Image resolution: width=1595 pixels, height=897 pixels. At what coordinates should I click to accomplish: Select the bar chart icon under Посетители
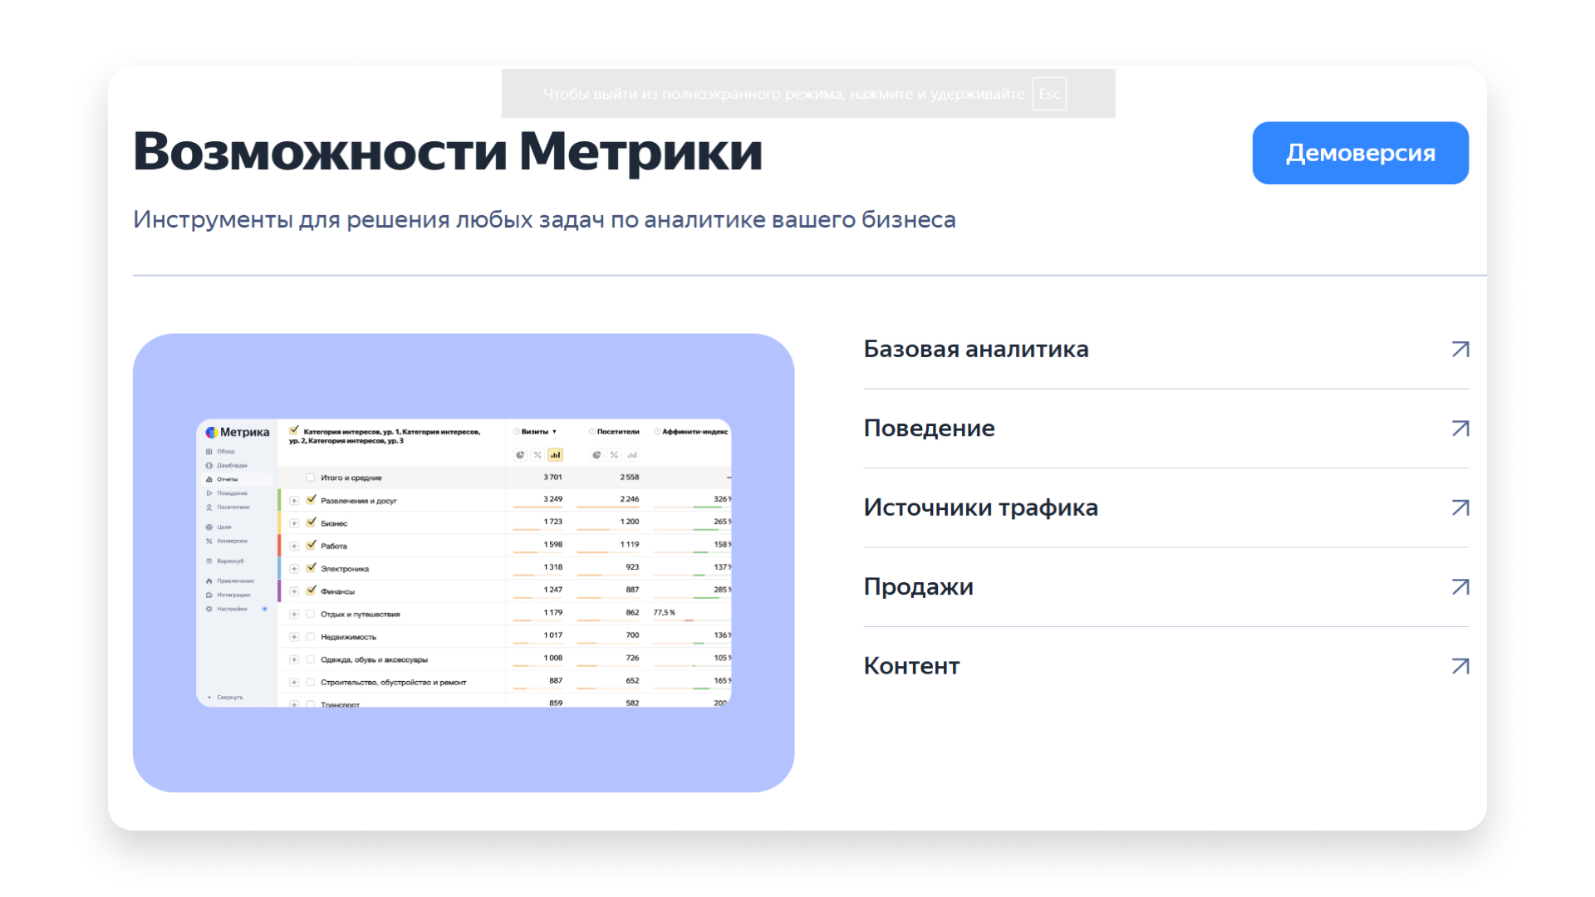tap(632, 455)
